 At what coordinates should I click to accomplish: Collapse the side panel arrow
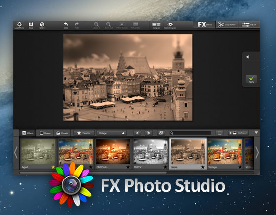[247, 57]
